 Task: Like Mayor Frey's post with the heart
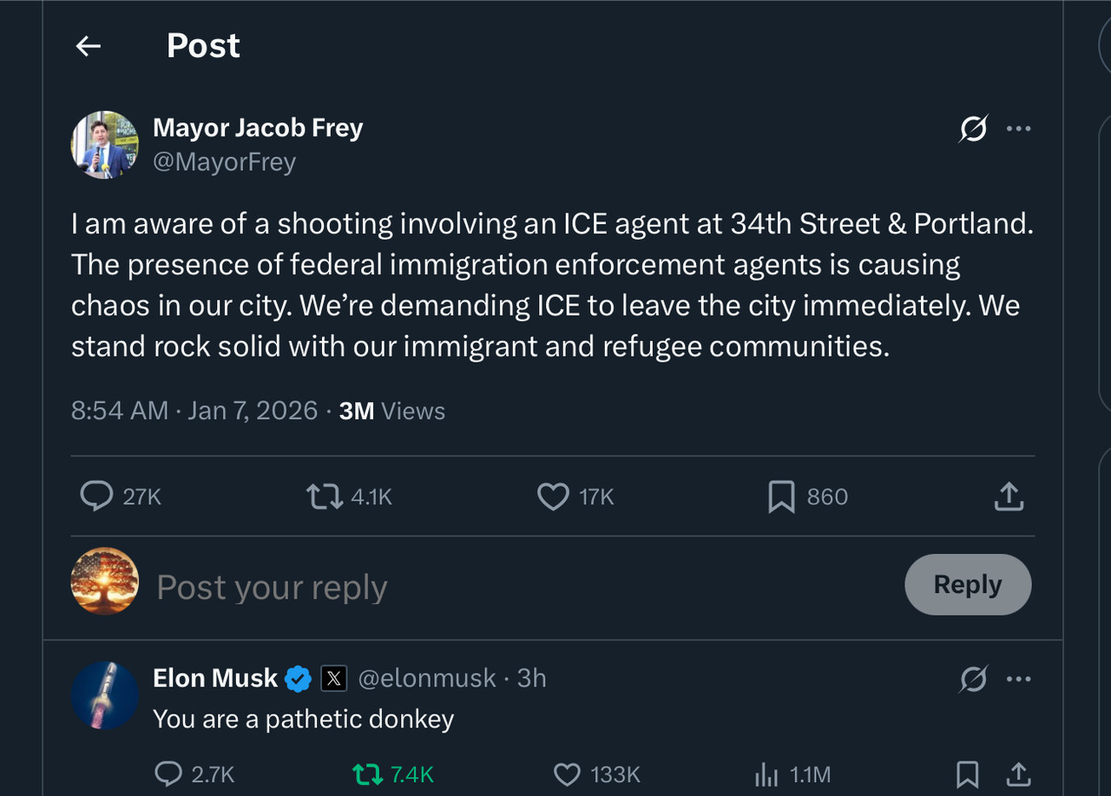(x=553, y=497)
